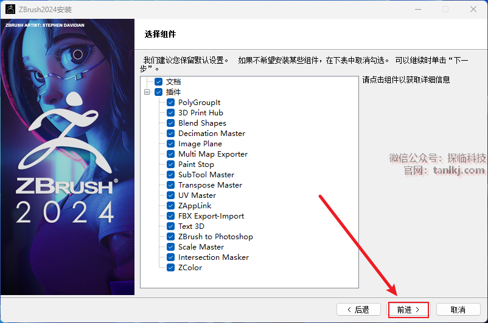Toggle the Paint Stop checkbox
488x323 pixels.
(x=170, y=165)
